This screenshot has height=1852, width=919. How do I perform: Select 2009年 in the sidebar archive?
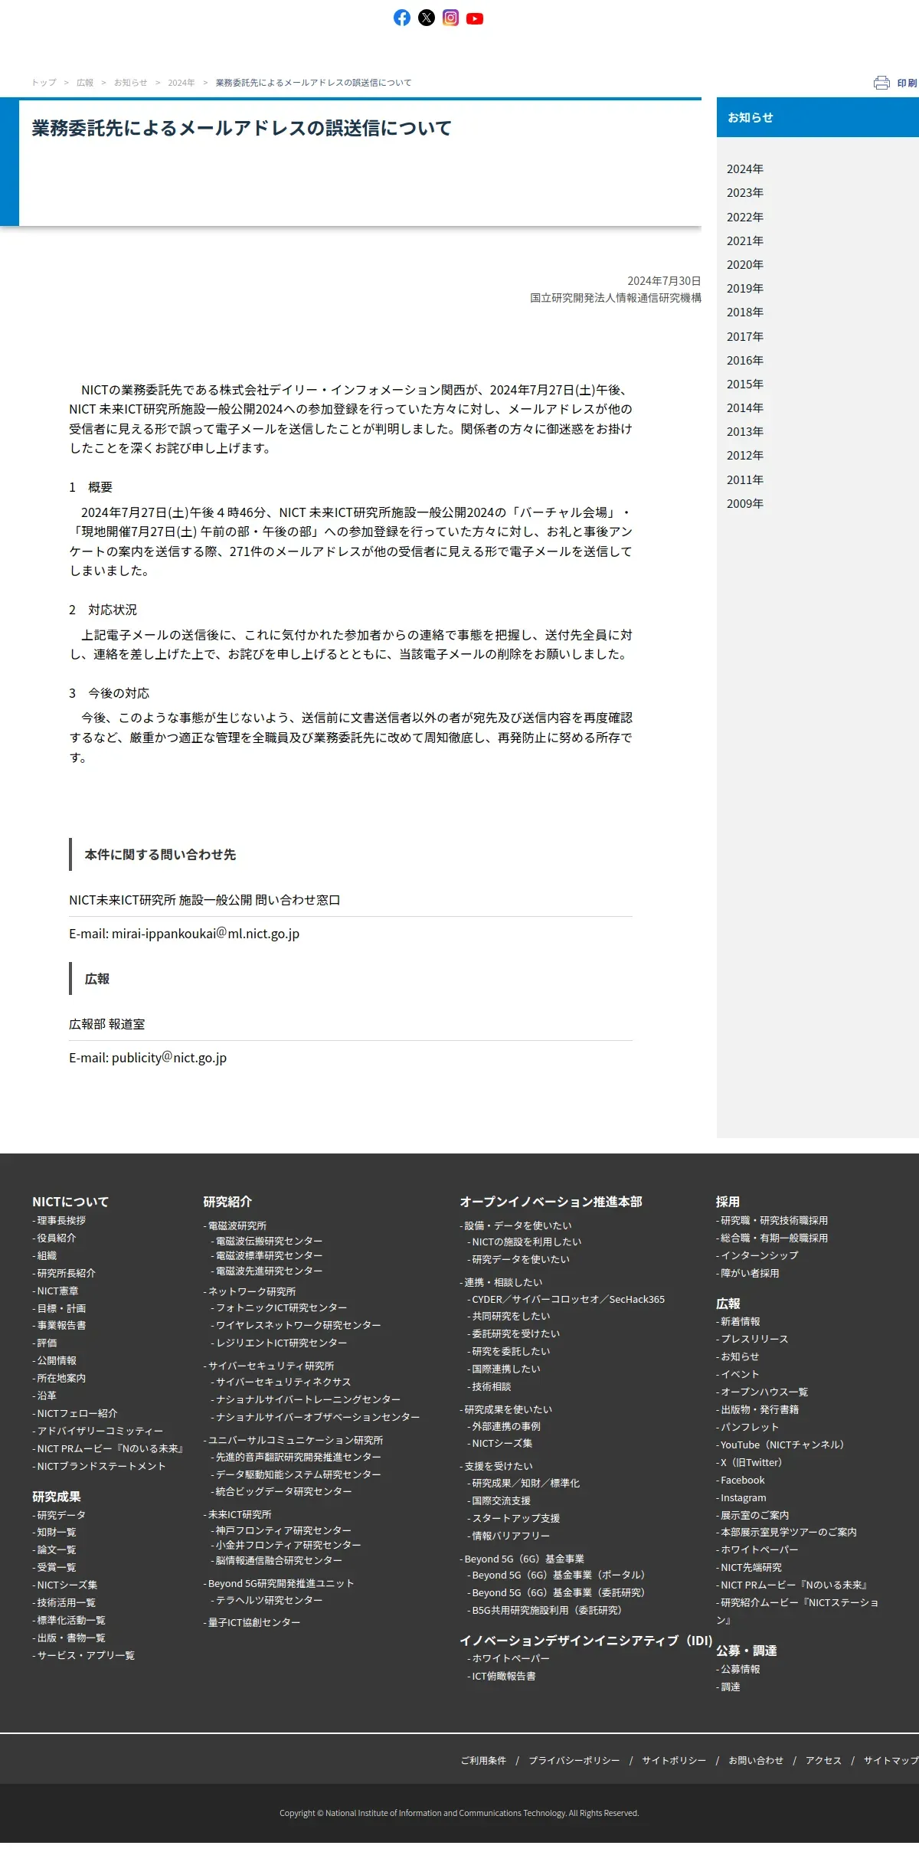pyautogui.click(x=745, y=504)
